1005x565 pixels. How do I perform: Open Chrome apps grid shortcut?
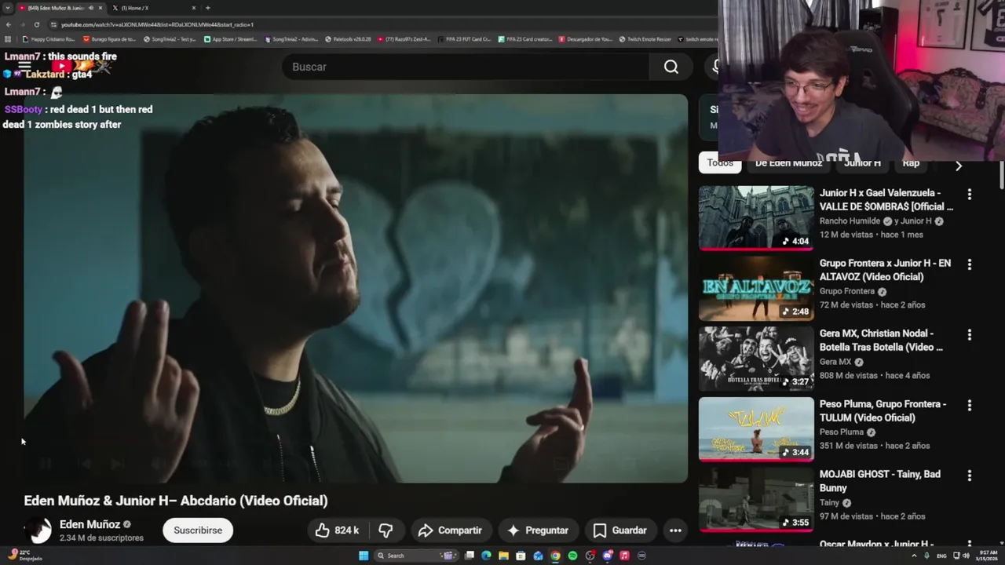click(8, 38)
